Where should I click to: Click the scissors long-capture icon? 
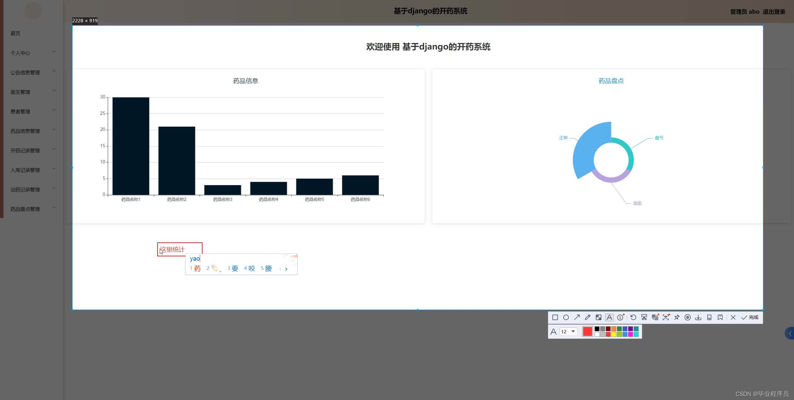(644, 317)
